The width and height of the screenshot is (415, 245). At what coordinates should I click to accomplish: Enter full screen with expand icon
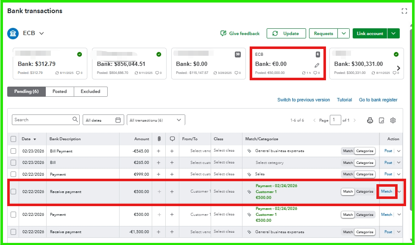coord(404,11)
